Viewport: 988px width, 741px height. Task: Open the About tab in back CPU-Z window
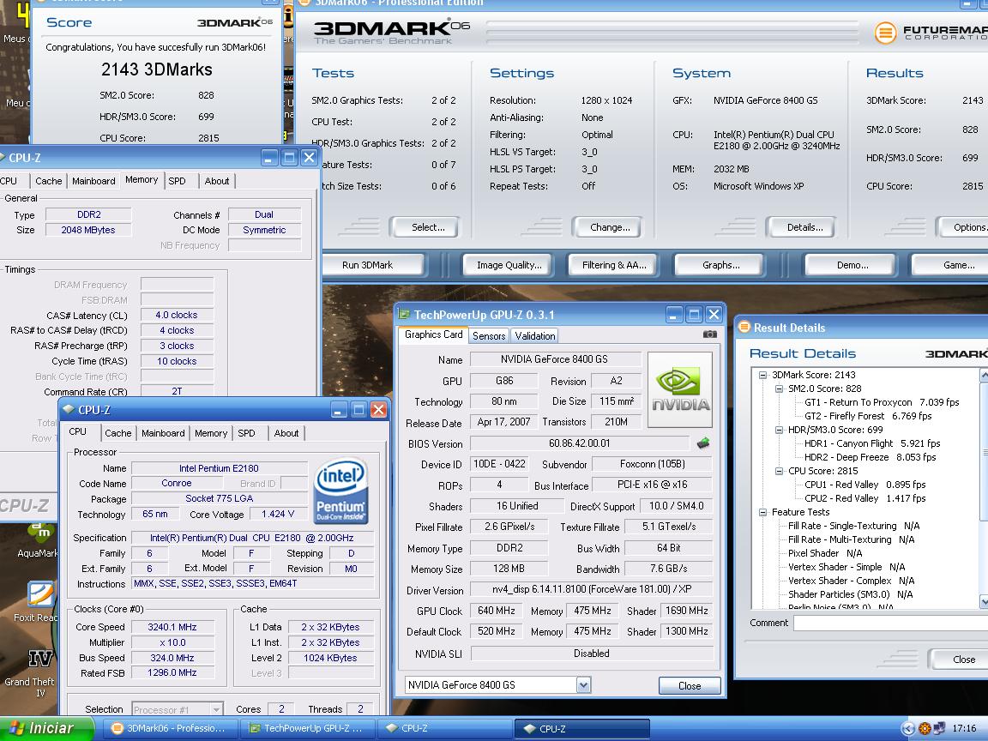[x=217, y=181]
